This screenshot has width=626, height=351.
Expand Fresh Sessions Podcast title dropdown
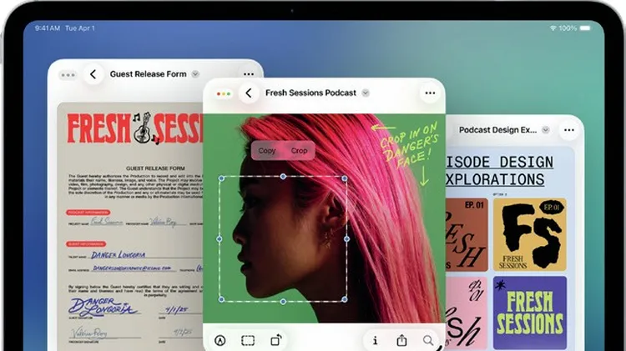point(366,93)
